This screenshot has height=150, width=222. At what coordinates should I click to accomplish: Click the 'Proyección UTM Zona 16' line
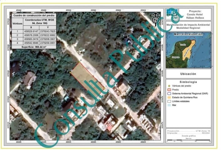coord(188,131)
